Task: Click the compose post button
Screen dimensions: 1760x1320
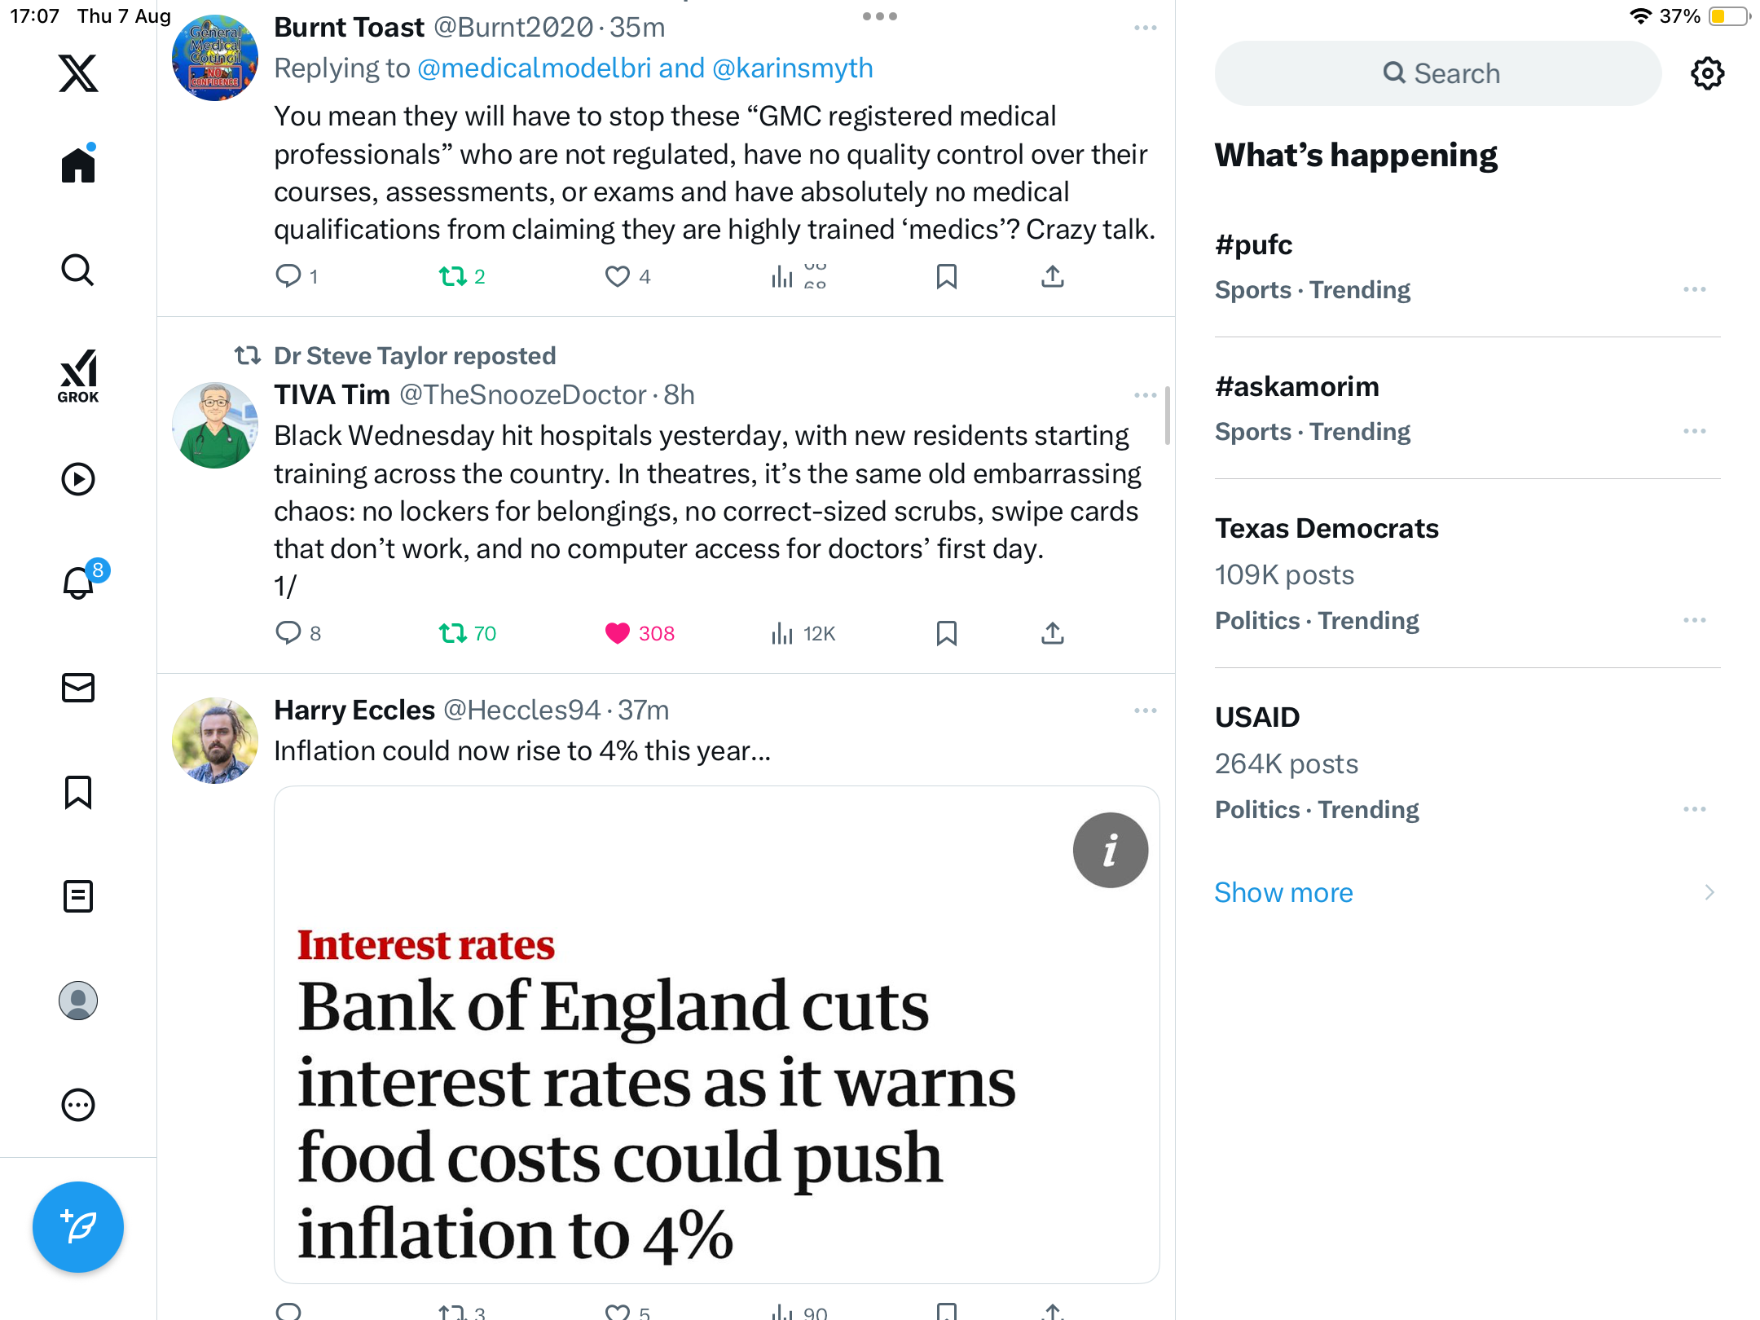Action: pos(78,1226)
